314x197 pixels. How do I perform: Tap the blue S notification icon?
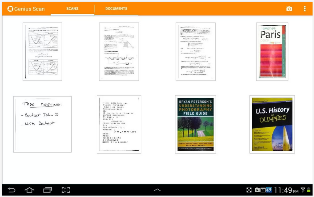269,190
